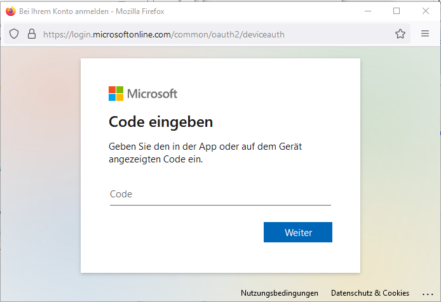Screen dimensions: 441x302
Task: Open the Datenschutz & Cookies link
Action: click(x=370, y=293)
